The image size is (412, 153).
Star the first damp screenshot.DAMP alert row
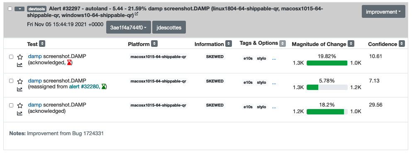point(20,57)
